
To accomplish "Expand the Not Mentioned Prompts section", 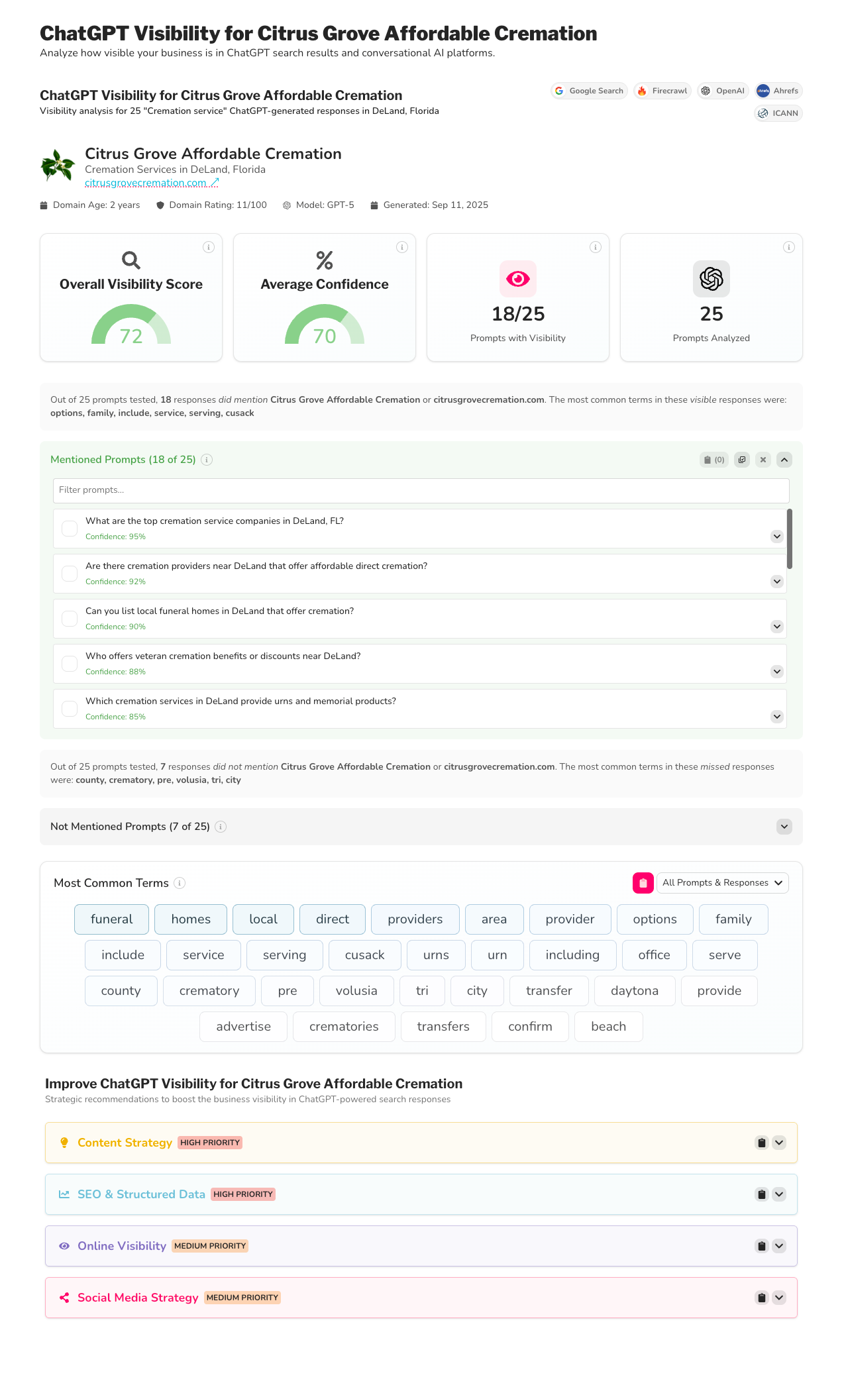I will [x=784, y=827].
